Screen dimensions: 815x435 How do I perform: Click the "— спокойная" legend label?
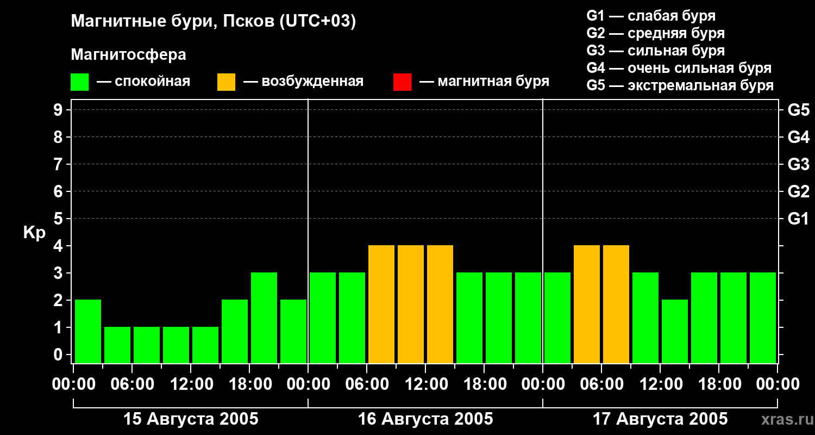point(143,82)
